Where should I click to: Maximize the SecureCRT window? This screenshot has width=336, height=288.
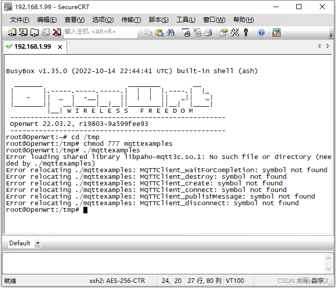[299, 7]
